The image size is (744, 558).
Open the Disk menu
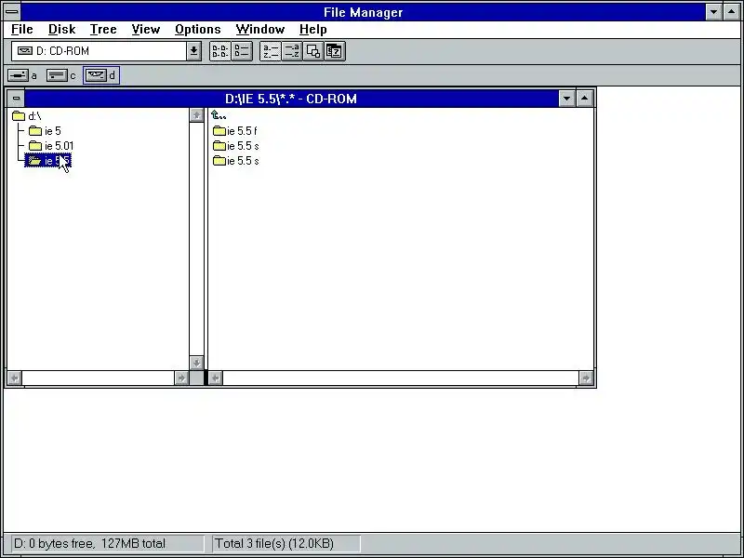61,30
